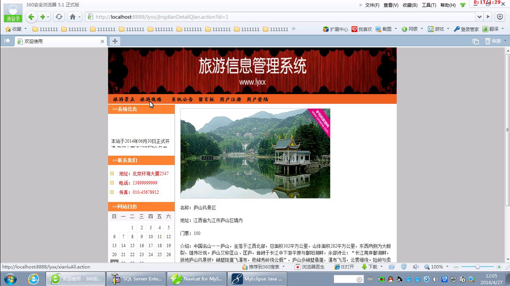This screenshot has height=286, width=510.
Task: Click the zoom slider handle
Action: click(477, 267)
